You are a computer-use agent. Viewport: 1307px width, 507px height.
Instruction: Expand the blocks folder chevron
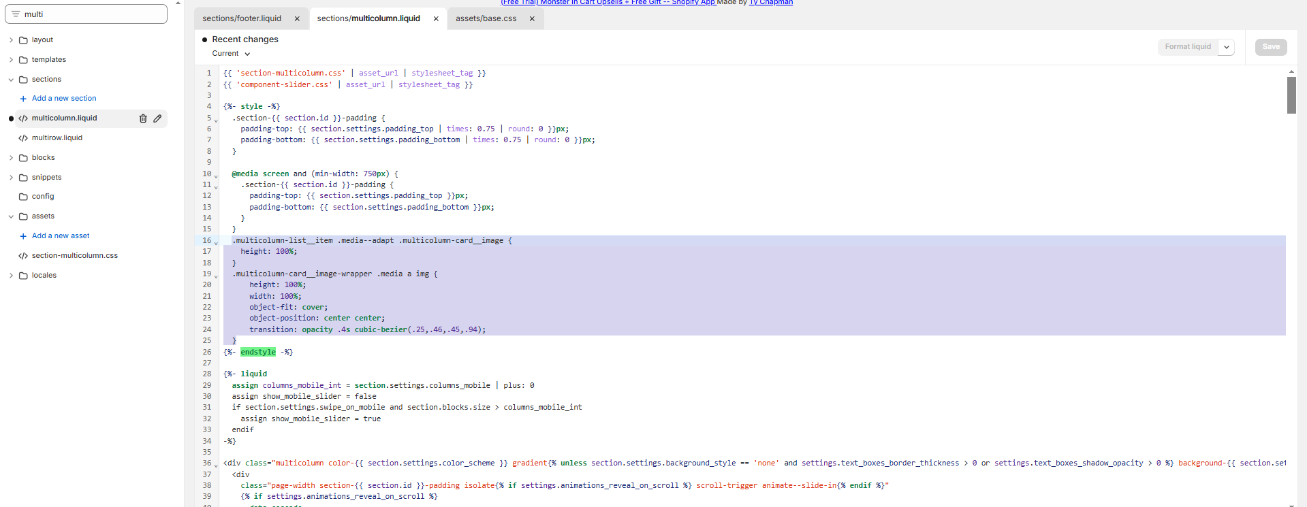11,158
